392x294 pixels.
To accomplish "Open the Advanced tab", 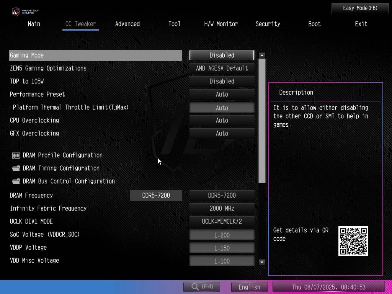I will [x=127, y=24].
